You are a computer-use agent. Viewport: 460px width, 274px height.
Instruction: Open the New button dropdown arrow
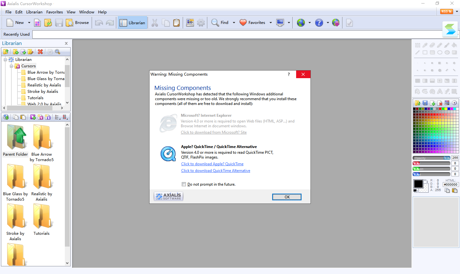coord(29,23)
